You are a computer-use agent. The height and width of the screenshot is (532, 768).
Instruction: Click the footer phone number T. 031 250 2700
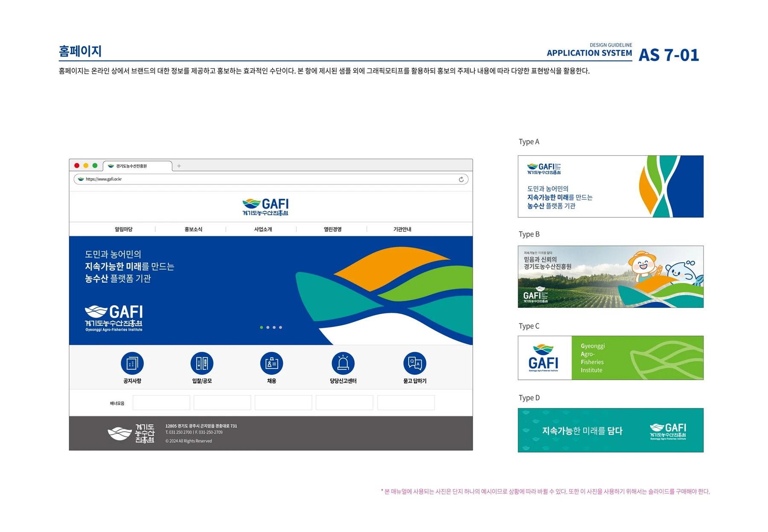[178, 433]
